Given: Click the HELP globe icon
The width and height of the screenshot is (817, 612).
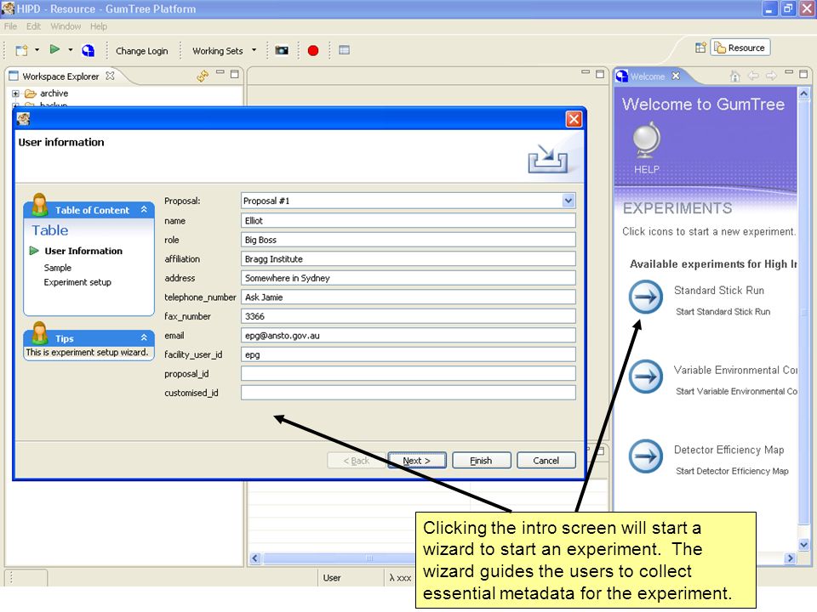Looking at the screenshot, I should pos(647,140).
